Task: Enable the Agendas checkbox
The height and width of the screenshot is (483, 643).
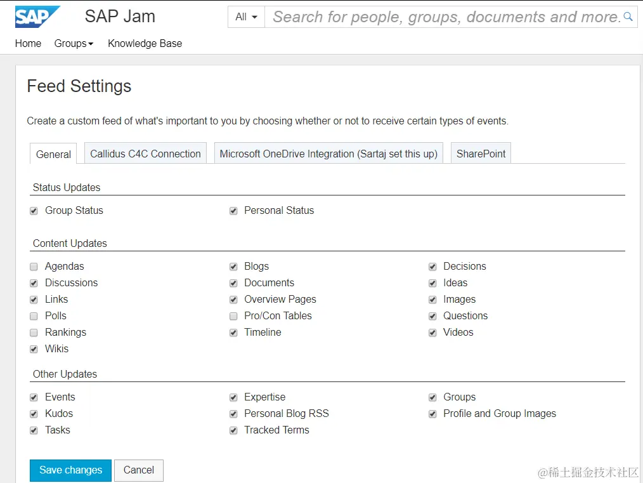Action: click(x=34, y=267)
